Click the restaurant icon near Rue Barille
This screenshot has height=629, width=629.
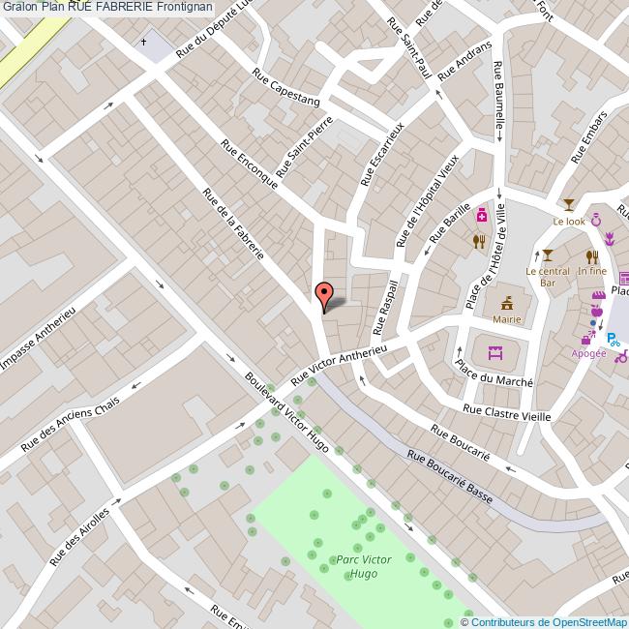[478, 242]
